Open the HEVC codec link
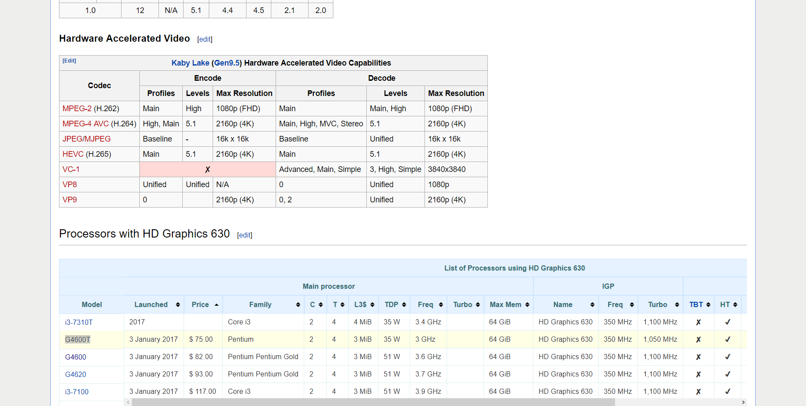 click(73, 154)
